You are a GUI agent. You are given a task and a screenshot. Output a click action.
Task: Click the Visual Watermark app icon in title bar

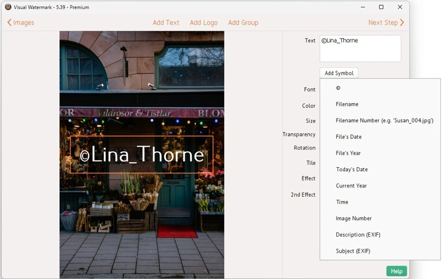click(x=8, y=7)
